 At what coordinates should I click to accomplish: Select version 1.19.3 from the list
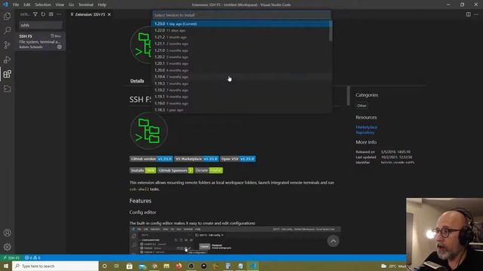pos(241,84)
